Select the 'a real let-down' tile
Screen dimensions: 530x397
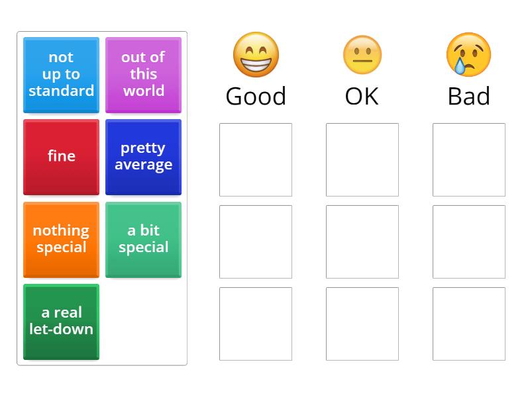pyautogui.click(x=61, y=321)
